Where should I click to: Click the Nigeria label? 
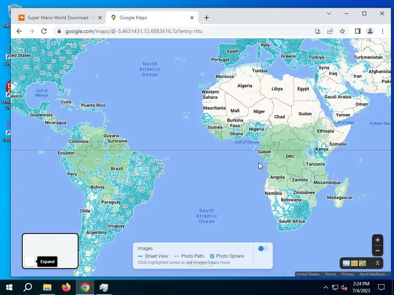(x=256, y=129)
